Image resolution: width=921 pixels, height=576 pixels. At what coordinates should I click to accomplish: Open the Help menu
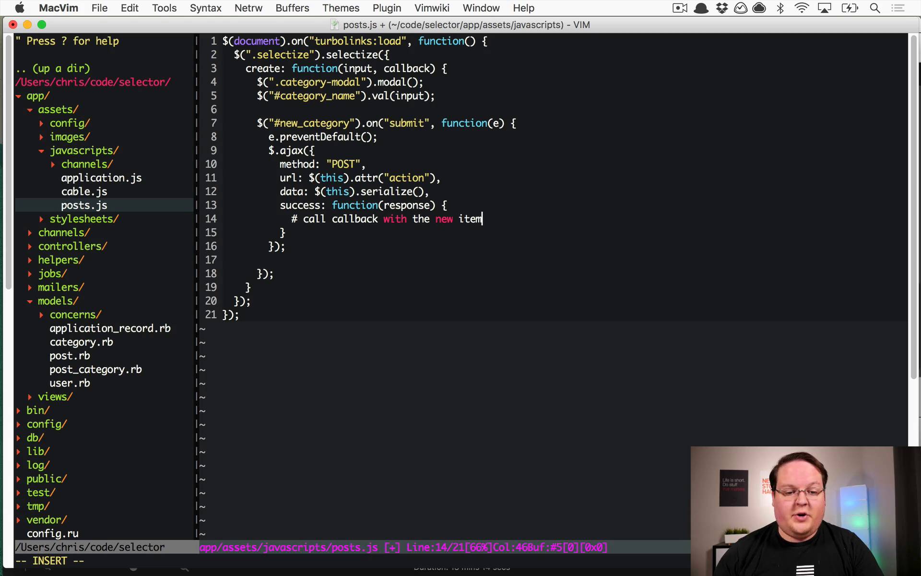click(x=523, y=8)
